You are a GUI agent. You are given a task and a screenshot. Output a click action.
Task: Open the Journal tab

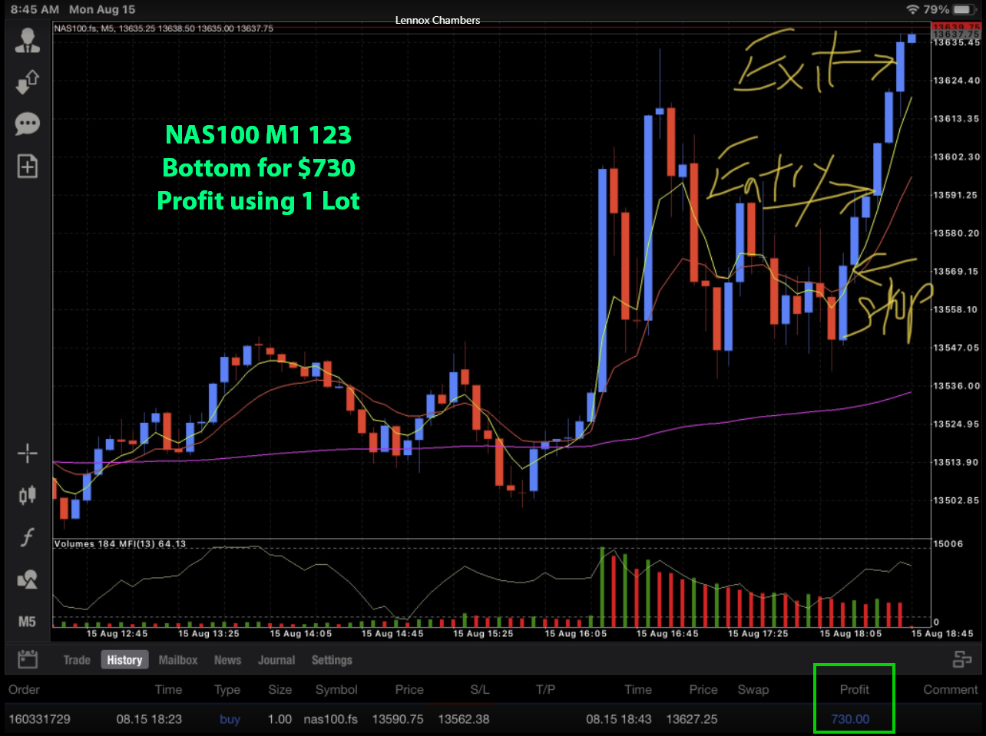point(276,660)
